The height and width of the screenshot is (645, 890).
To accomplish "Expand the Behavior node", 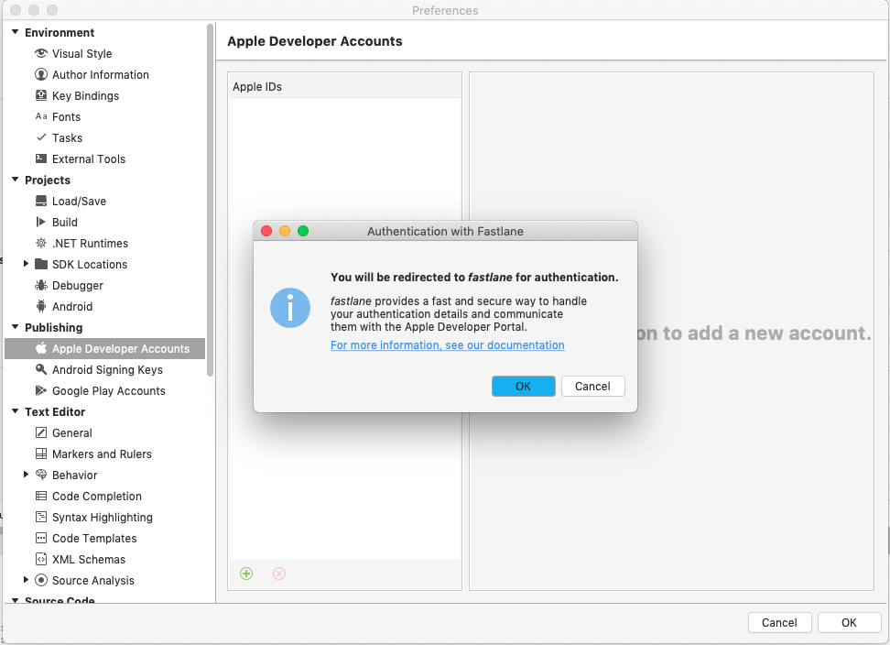I will point(26,475).
